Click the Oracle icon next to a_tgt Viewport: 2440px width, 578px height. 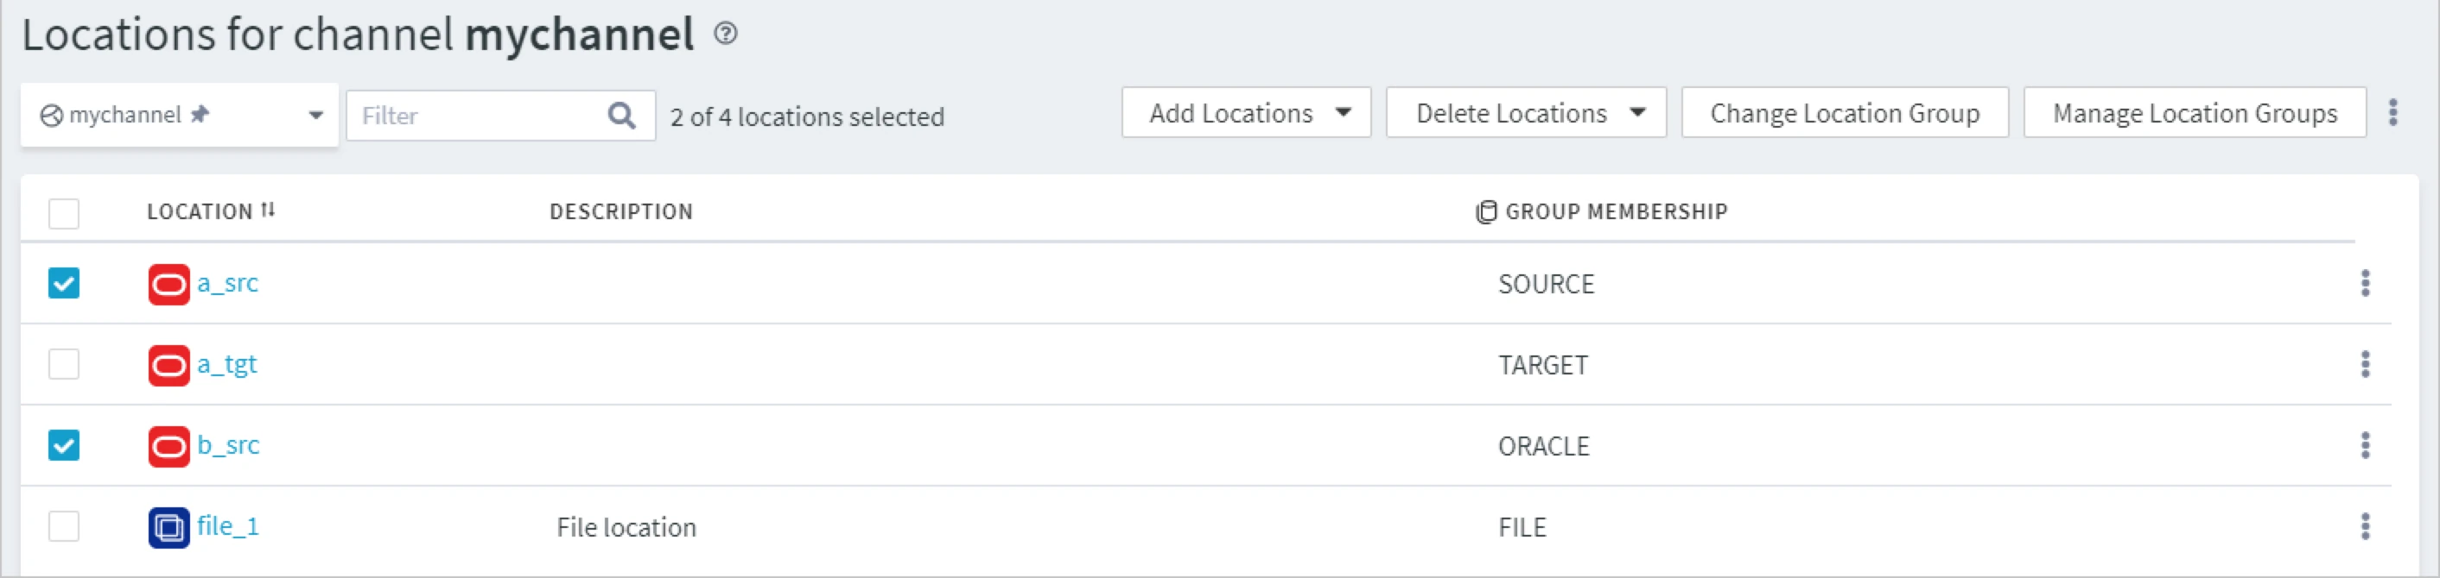[168, 365]
